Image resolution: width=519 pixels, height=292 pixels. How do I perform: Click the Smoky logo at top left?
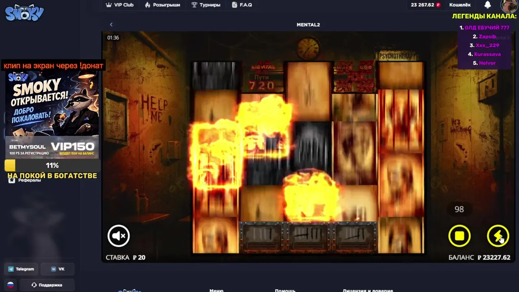click(x=24, y=12)
